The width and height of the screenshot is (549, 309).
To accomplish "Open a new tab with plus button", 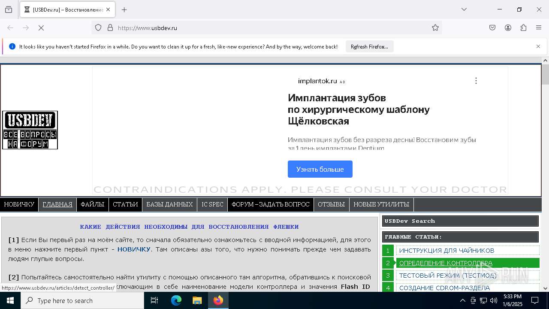I will point(124,9).
